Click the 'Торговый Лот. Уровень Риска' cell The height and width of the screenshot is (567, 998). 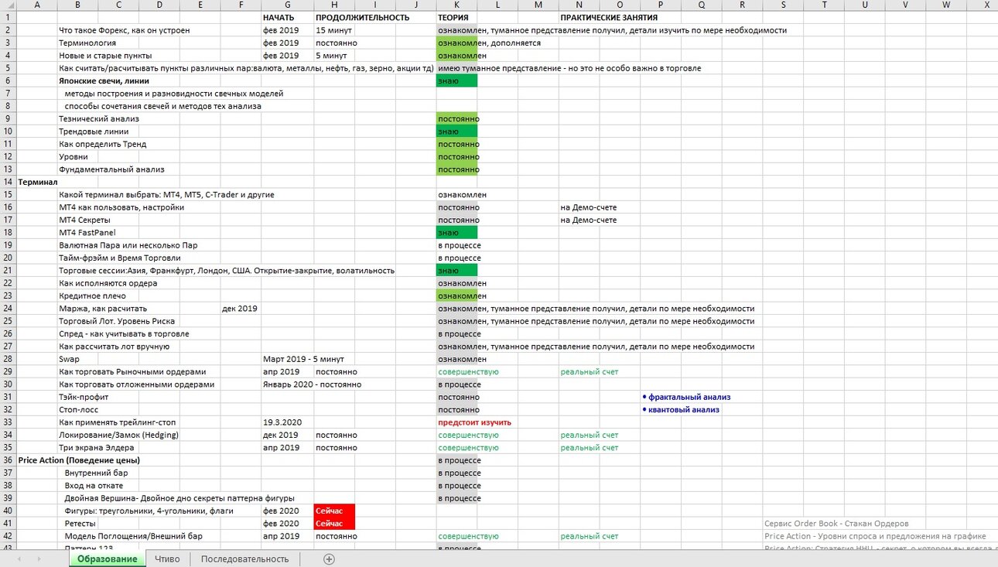(117, 321)
